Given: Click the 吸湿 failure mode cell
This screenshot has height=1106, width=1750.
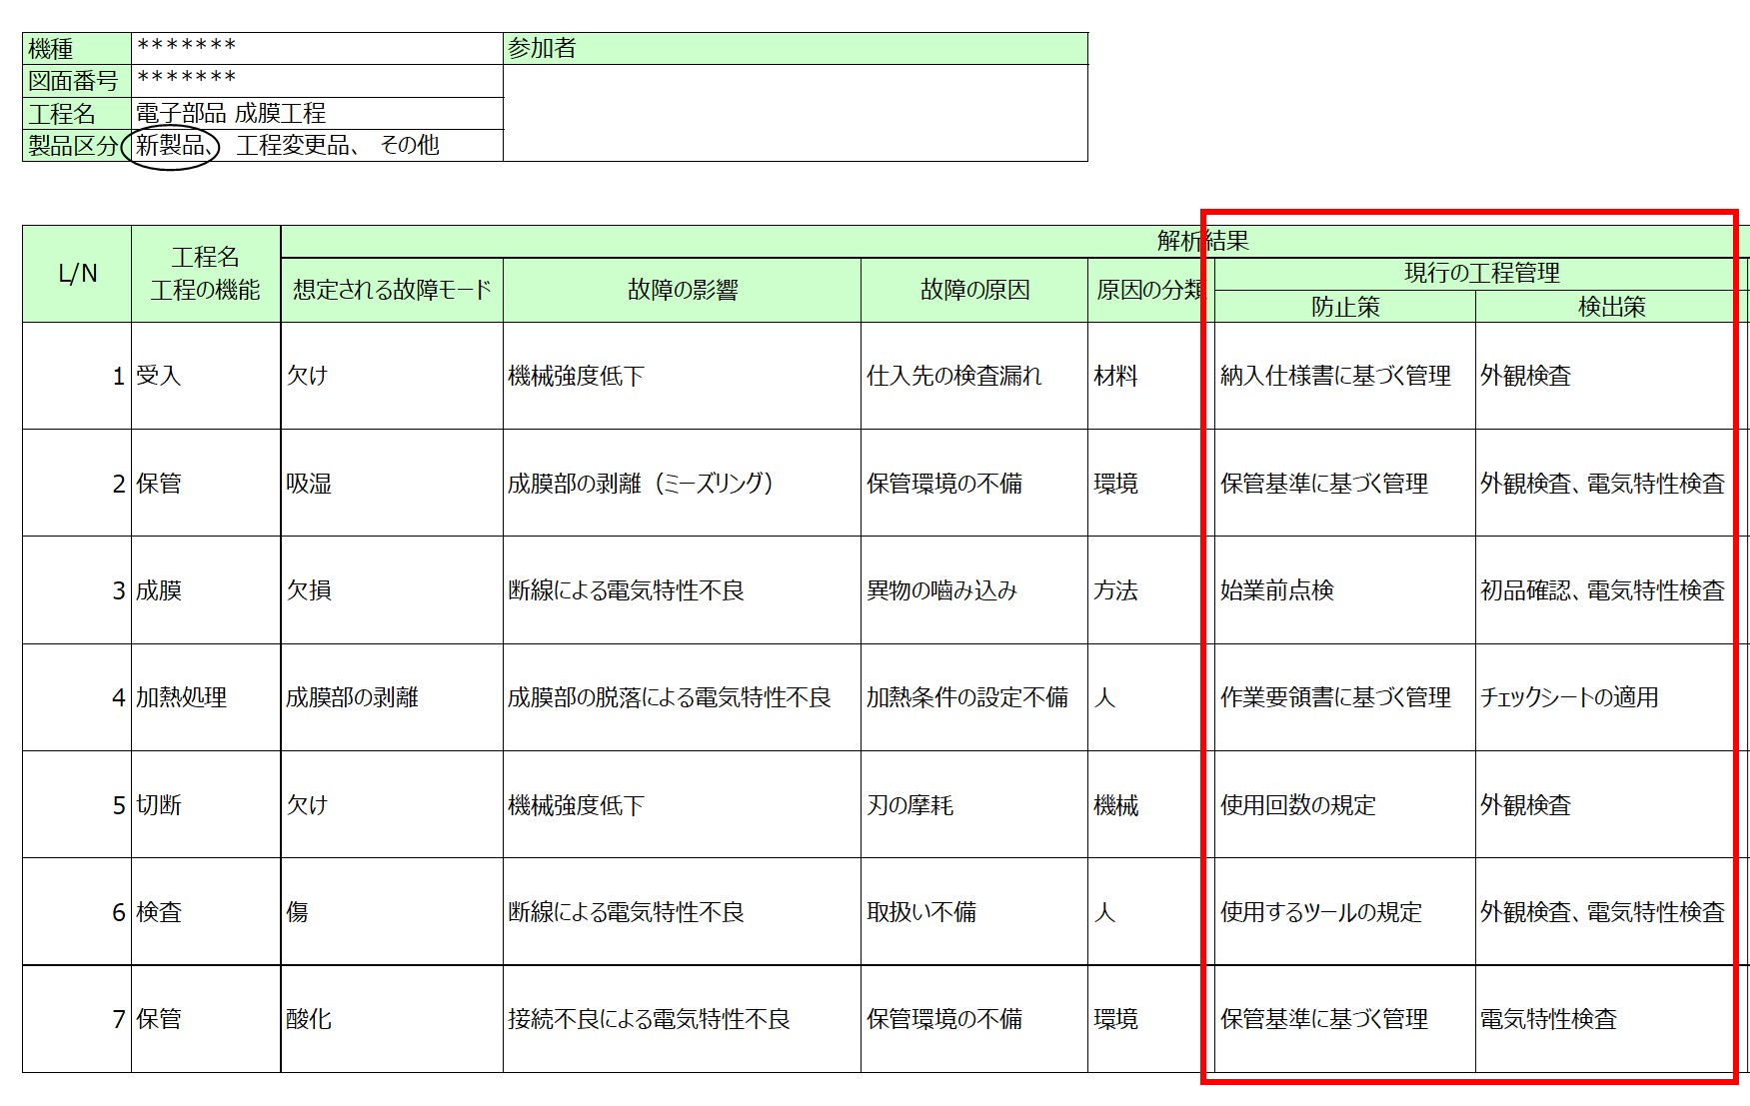Looking at the screenshot, I should point(392,484).
